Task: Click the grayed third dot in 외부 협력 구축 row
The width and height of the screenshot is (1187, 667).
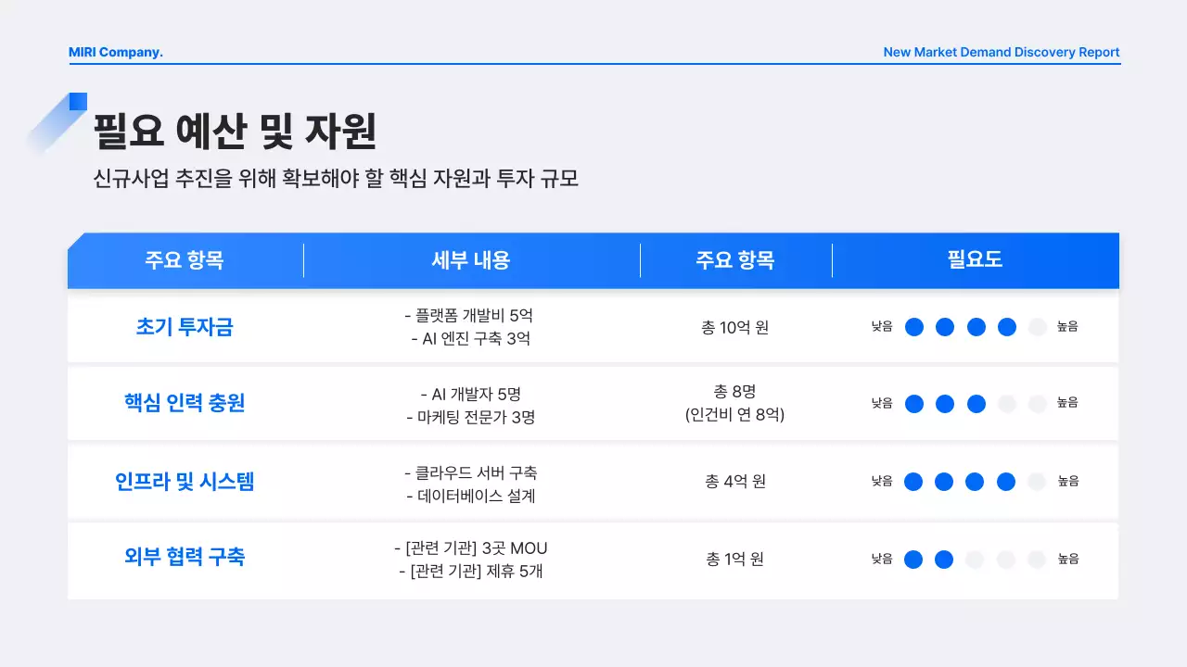Action: pos(975,559)
